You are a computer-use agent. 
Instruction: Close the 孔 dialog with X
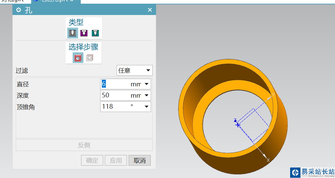(x=150, y=10)
